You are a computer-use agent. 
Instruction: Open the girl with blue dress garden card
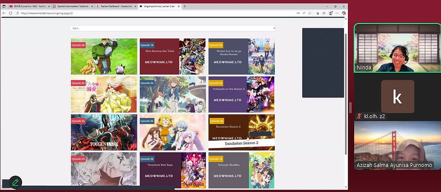pos(173,94)
